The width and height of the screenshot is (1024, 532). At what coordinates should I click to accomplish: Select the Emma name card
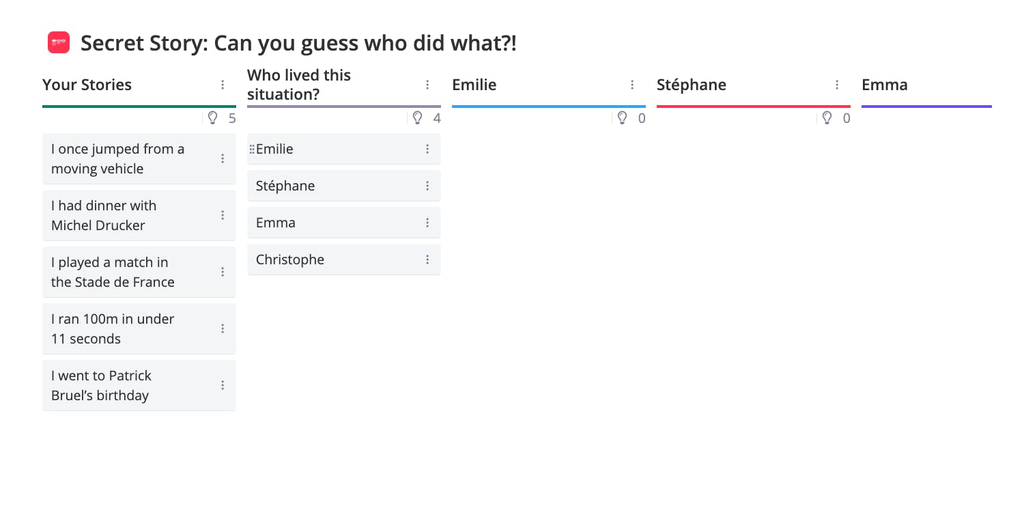pyautogui.click(x=344, y=223)
